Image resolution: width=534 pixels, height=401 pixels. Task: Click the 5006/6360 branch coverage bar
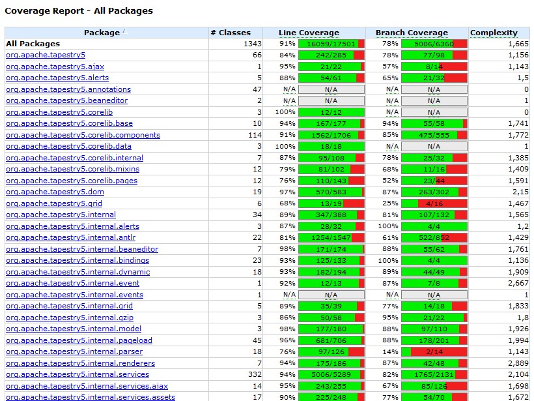coord(434,44)
